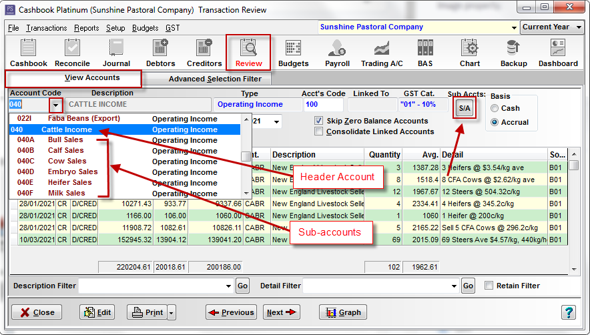The image size is (590, 335).
Task: Open the BAS toolbar icon
Action: 425,53
